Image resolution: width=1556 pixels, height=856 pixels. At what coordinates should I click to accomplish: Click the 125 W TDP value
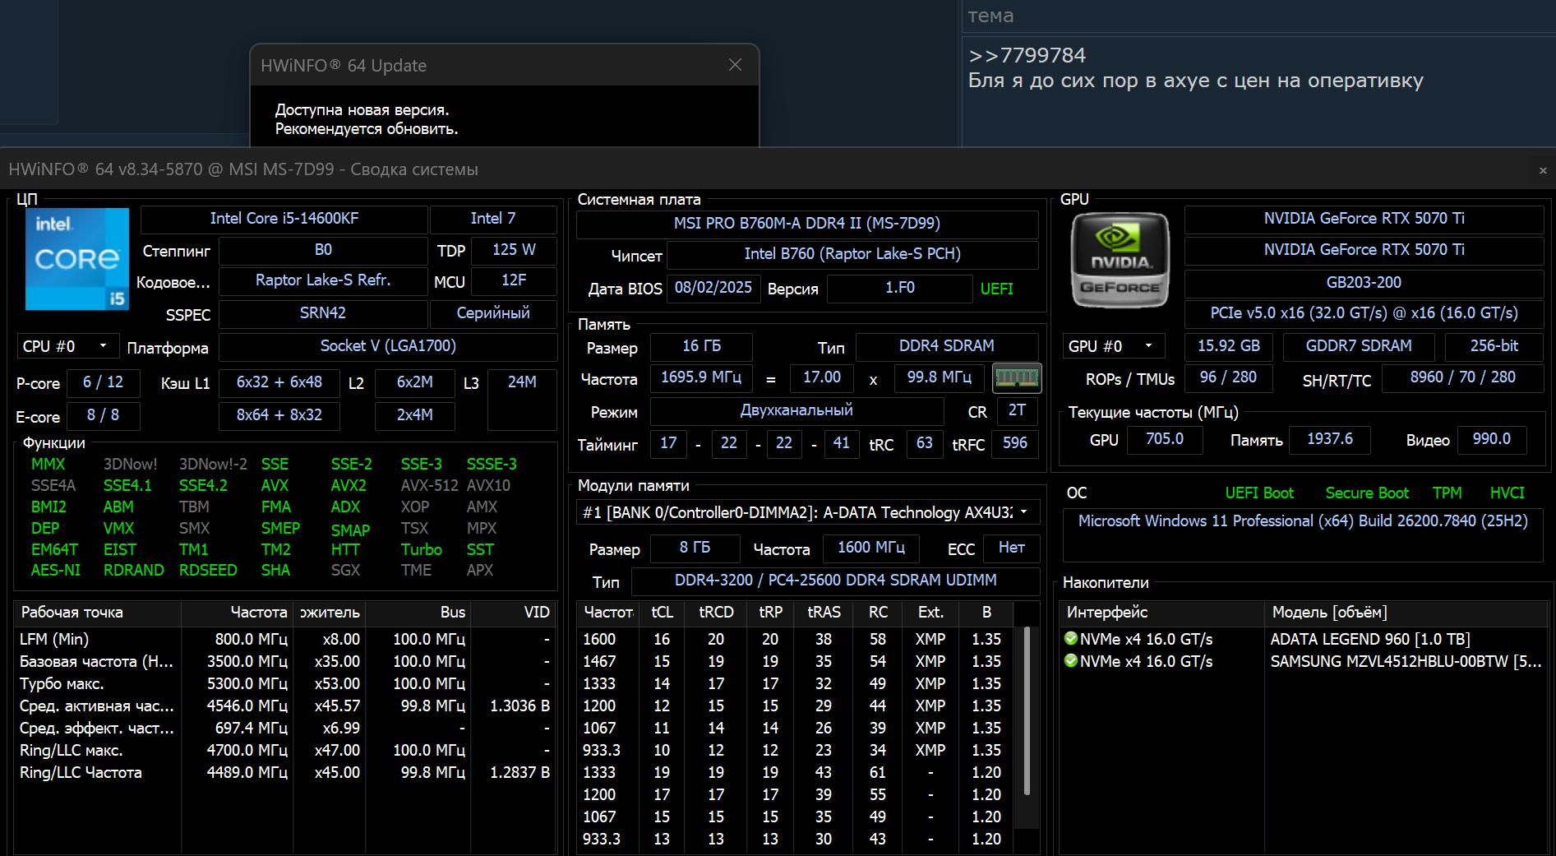click(x=514, y=250)
